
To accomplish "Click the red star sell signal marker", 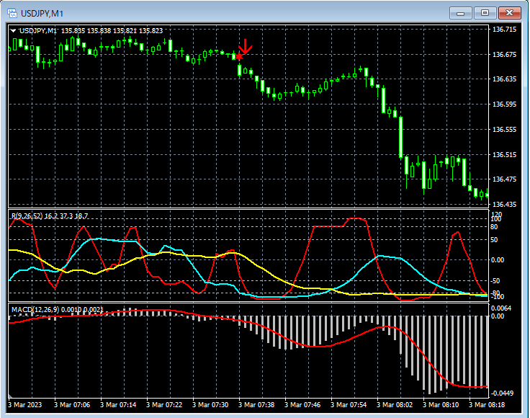I will (239, 56).
